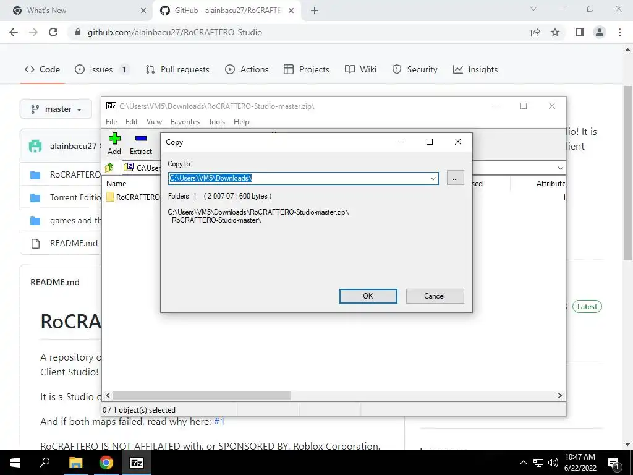Open the Chrome tab search chevron
The height and width of the screenshot is (475, 633).
coord(533,9)
